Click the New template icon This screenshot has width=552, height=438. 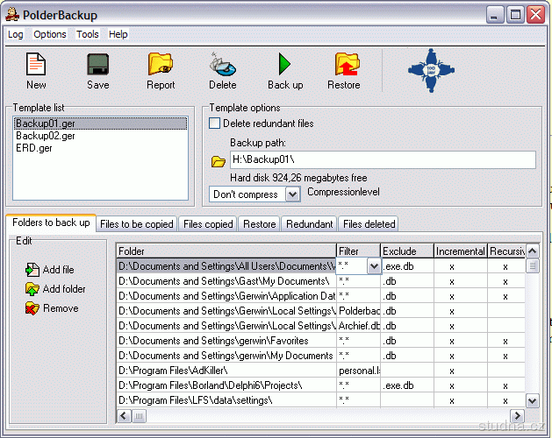click(36, 65)
